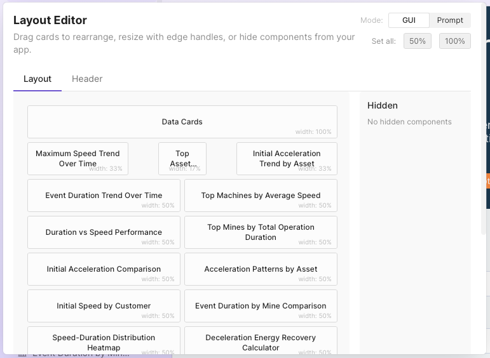Select the narrow Top Asset card
Viewport: 490px width, 358px height.
(x=182, y=159)
